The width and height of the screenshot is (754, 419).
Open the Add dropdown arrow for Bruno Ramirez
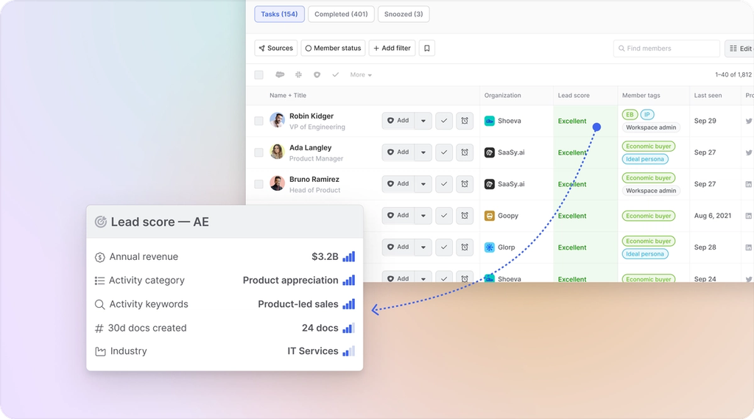pyautogui.click(x=423, y=184)
